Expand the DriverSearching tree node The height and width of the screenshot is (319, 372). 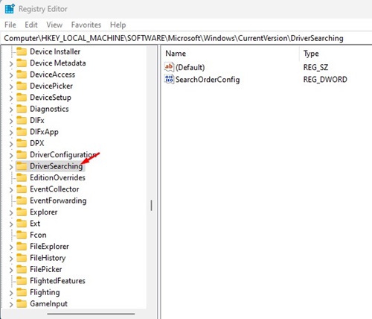coord(11,167)
